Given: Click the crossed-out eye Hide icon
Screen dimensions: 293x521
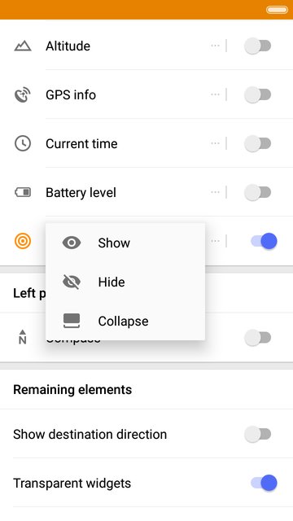Looking at the screenshot, I should click(72, 282).
